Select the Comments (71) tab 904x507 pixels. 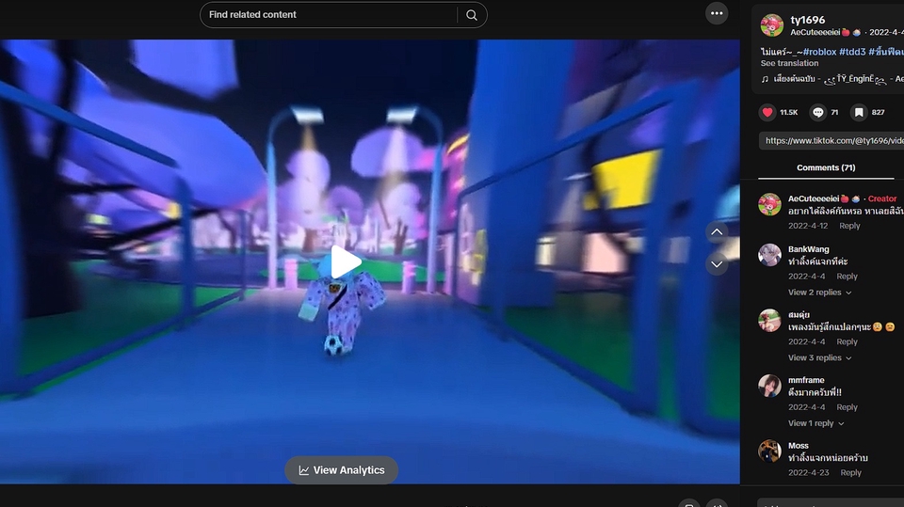pos(826,167)
